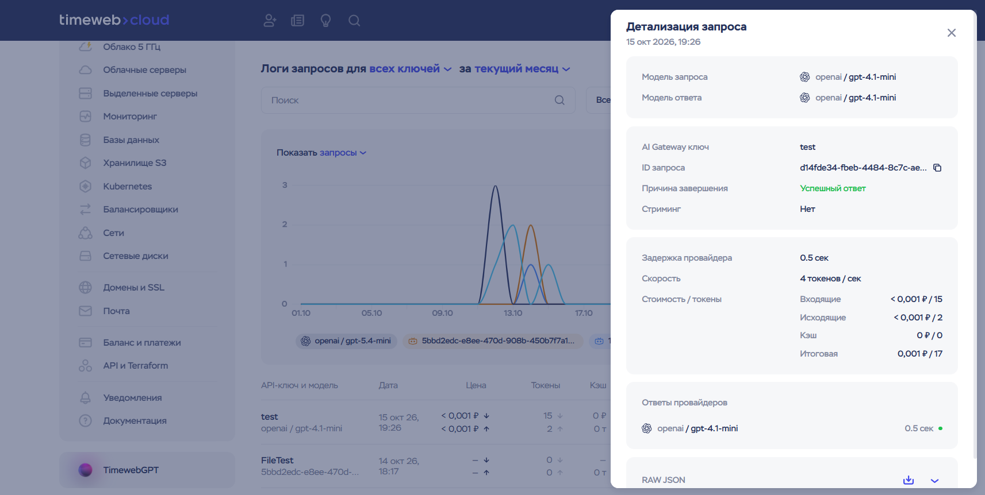This screenshot has height=495, width=985.
Task: Click the Документация help icon
Action: (x=85, y=421)
